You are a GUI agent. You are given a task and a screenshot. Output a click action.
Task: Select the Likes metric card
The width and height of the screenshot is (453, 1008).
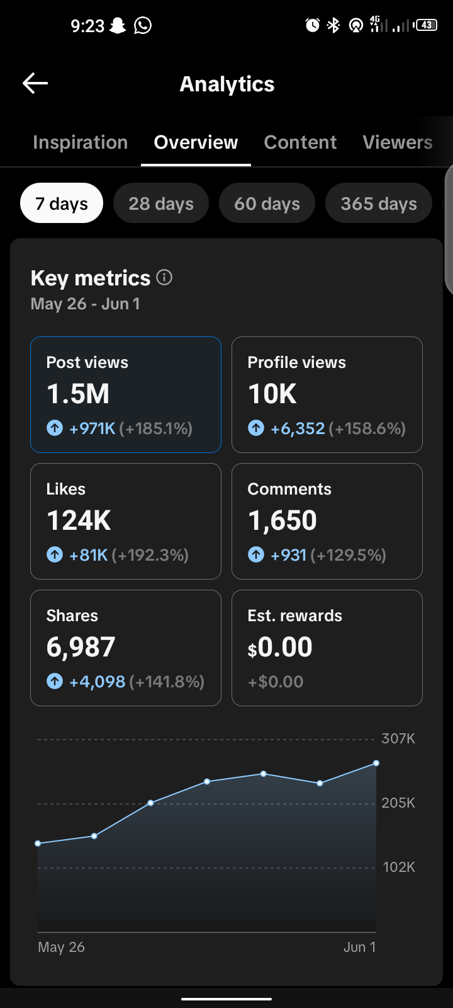pos(126,521)
